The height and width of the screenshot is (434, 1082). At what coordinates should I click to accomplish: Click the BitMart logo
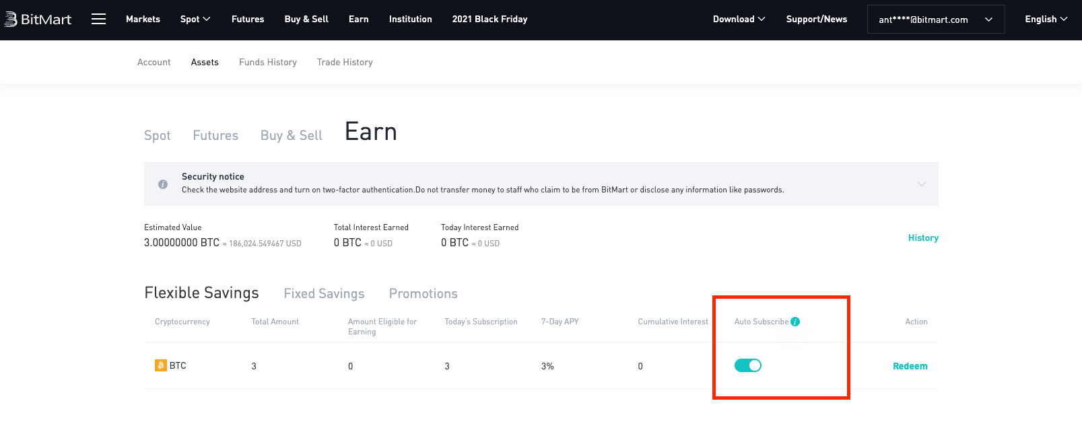coord(38,20)
